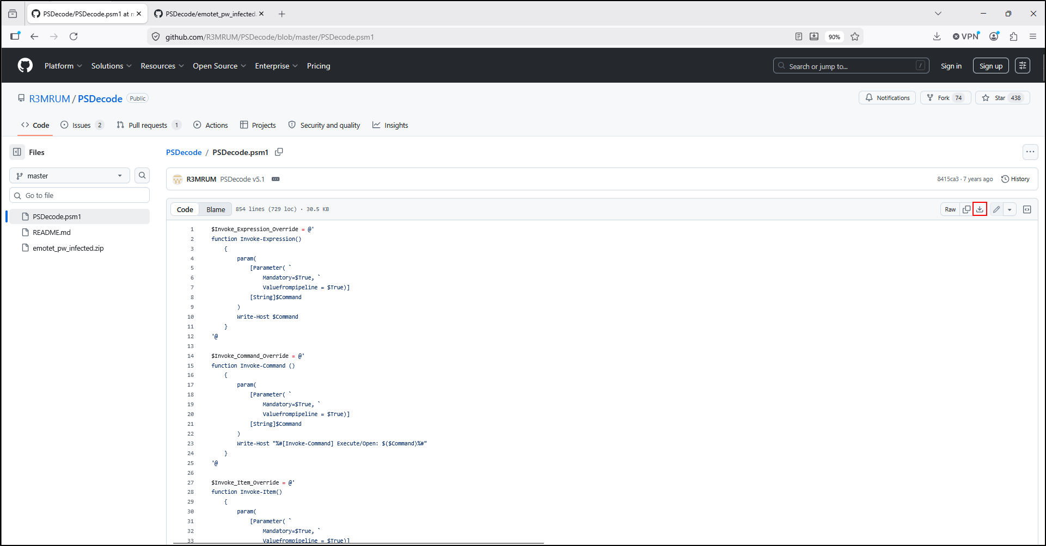Click the Raw button
This screenshot has height=546, width=1046.
[x=950, y=209]
